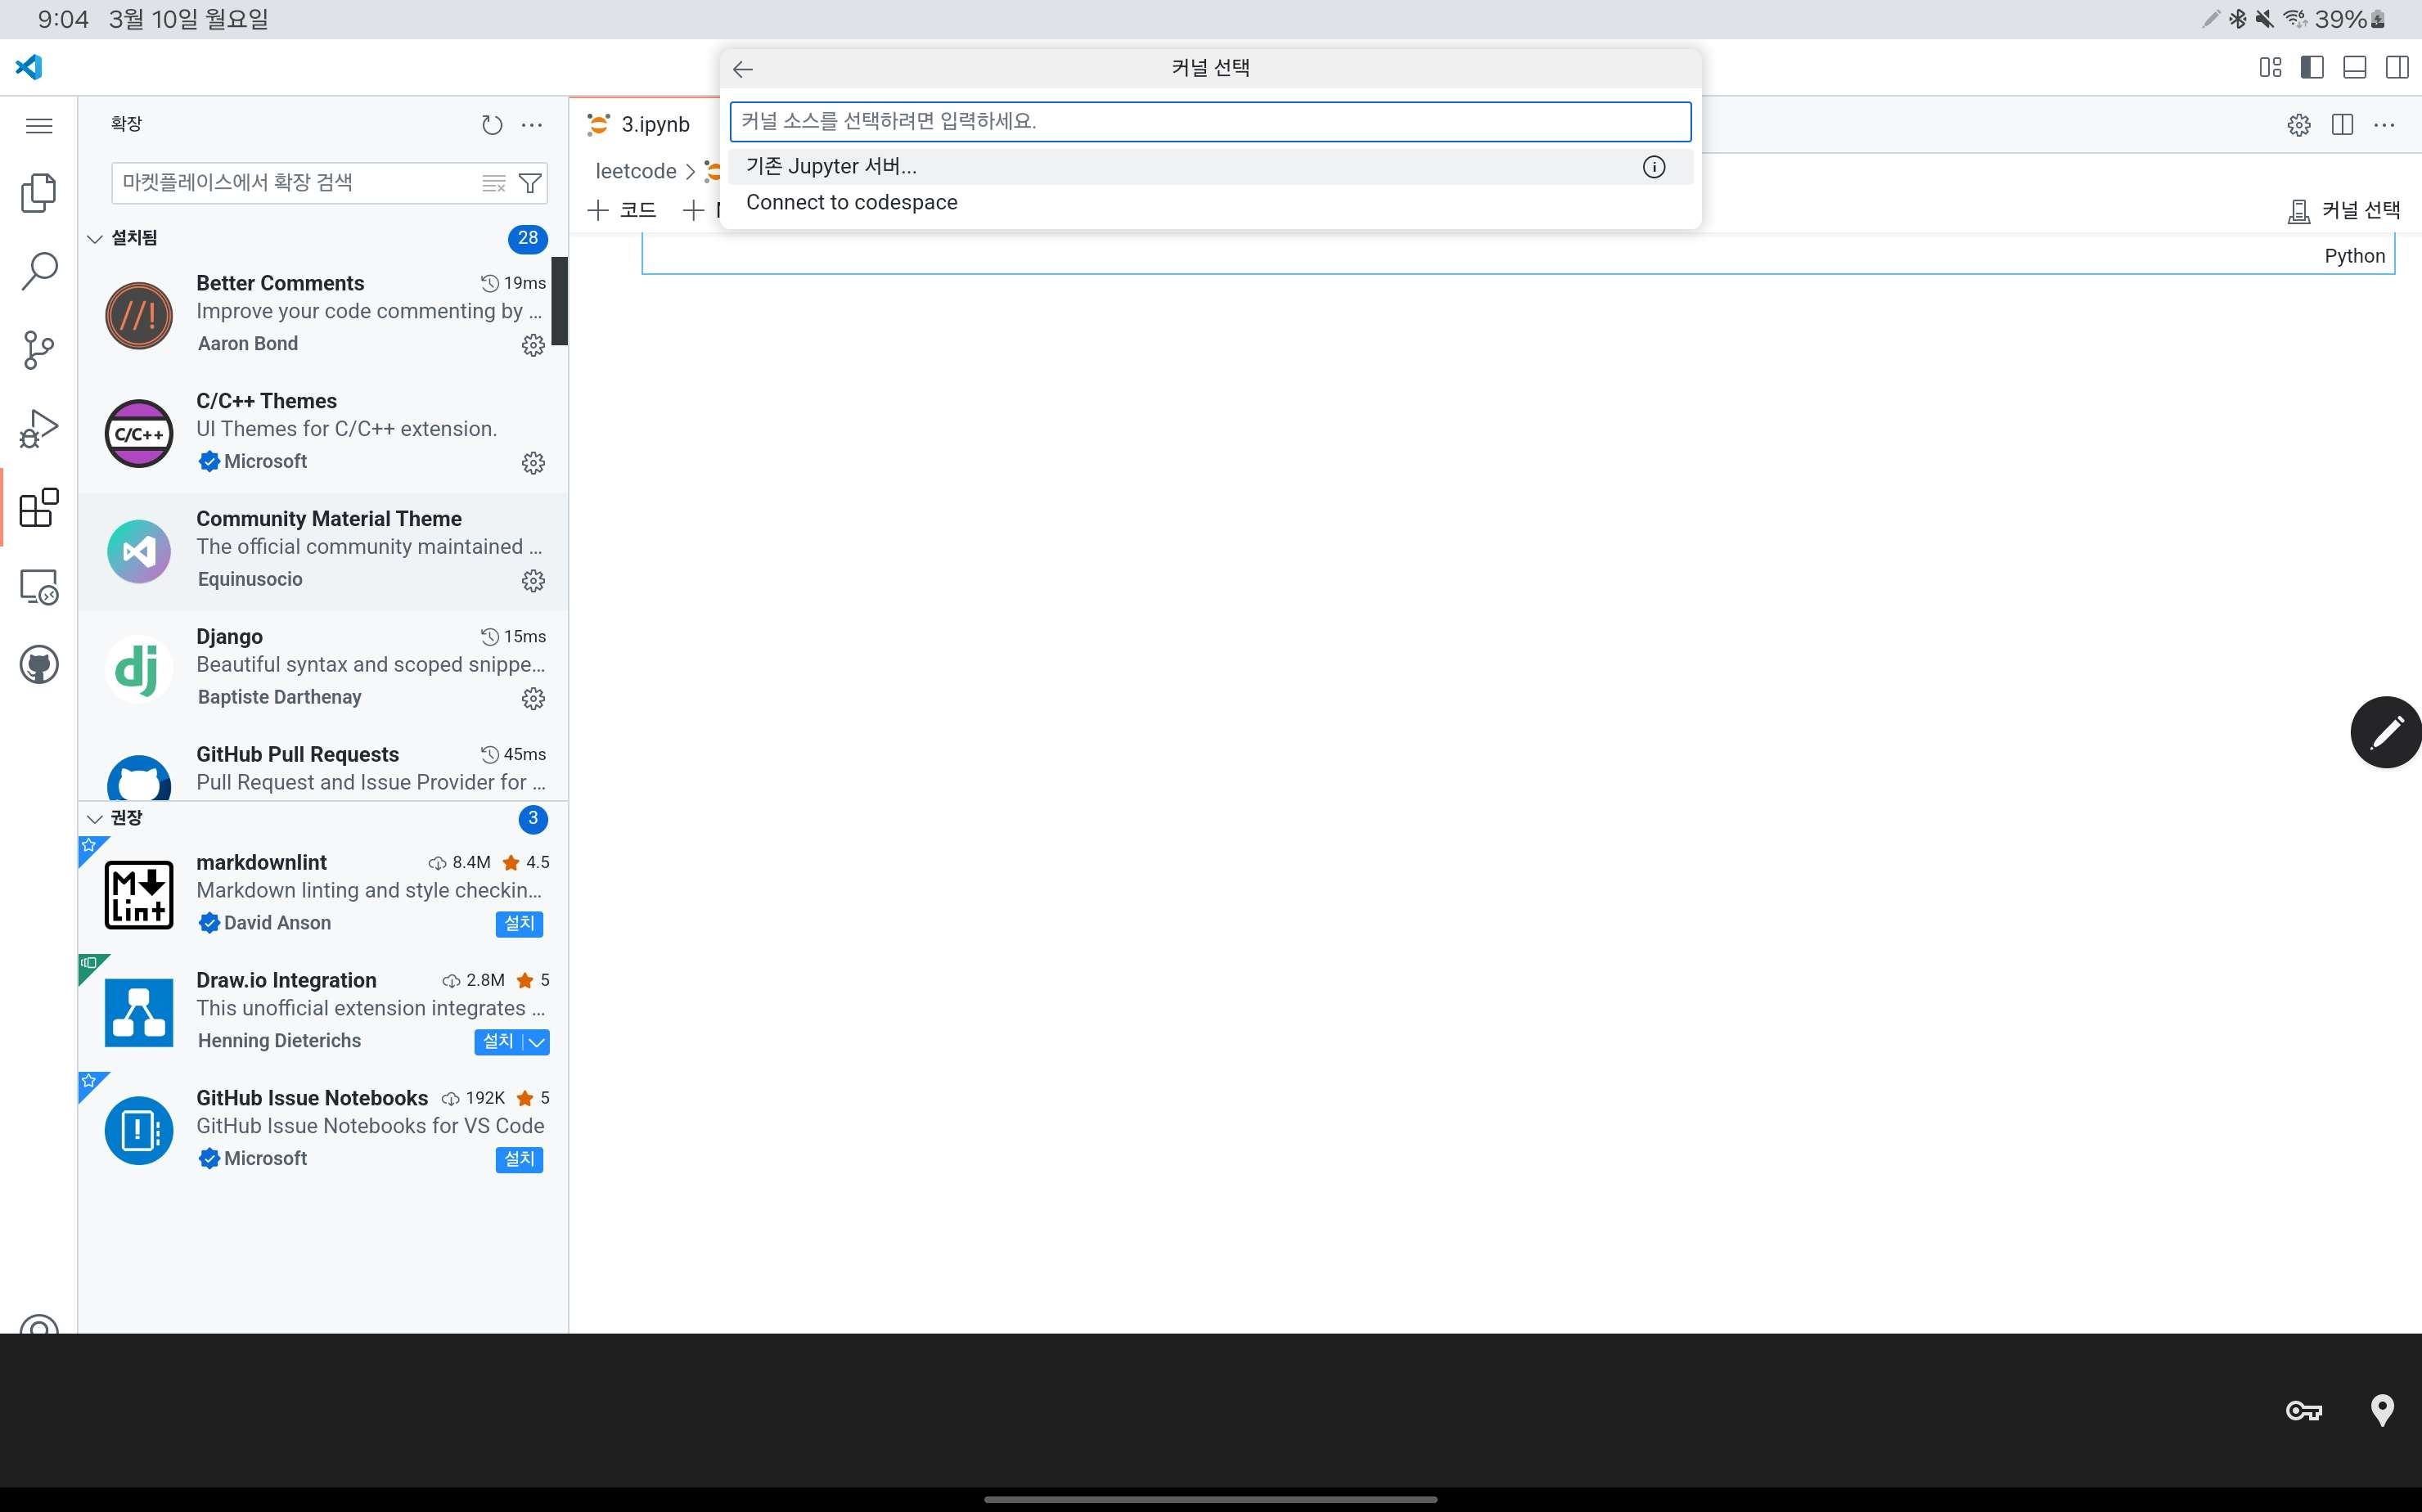Open the Explorer view in activity bar
The height and width of the screenshot is (1512, 2422).
pos(39,192)
